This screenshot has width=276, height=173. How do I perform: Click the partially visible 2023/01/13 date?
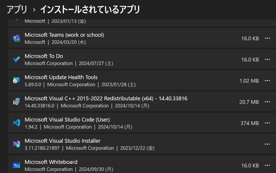[x=69, y=21]
